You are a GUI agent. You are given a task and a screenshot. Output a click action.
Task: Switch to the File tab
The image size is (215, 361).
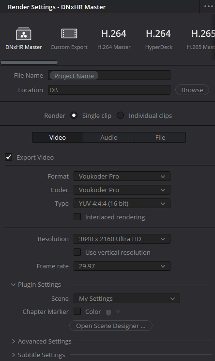(x=160, y=137)
